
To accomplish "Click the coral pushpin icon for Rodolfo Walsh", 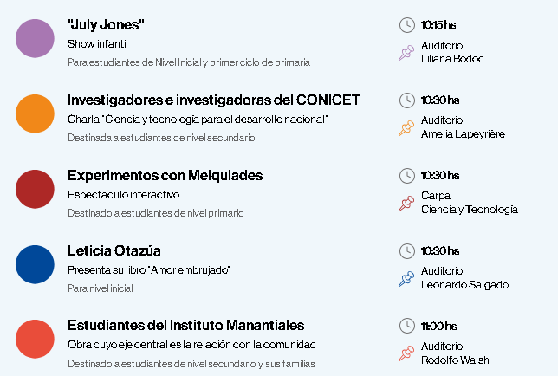I will tap(406, 353).
